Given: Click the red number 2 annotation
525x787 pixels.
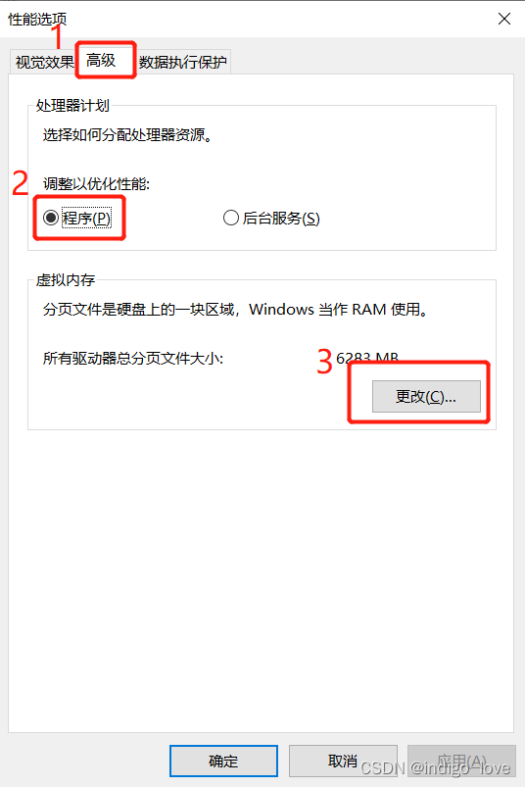Looking at the screenshot, I should click(x=20, y=183).
